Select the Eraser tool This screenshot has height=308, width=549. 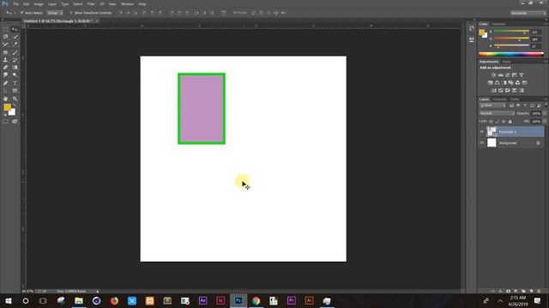[x=5, y=68]
